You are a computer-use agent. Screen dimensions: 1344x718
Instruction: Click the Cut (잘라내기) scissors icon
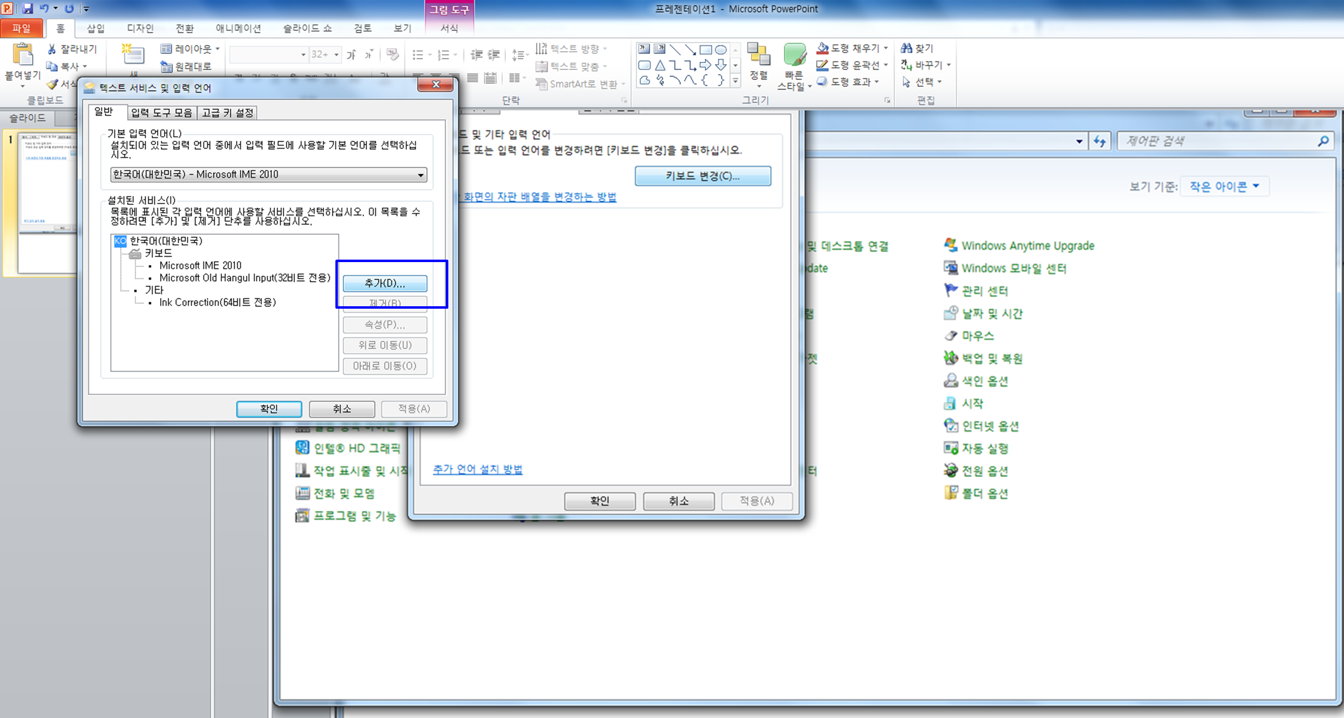52,49
